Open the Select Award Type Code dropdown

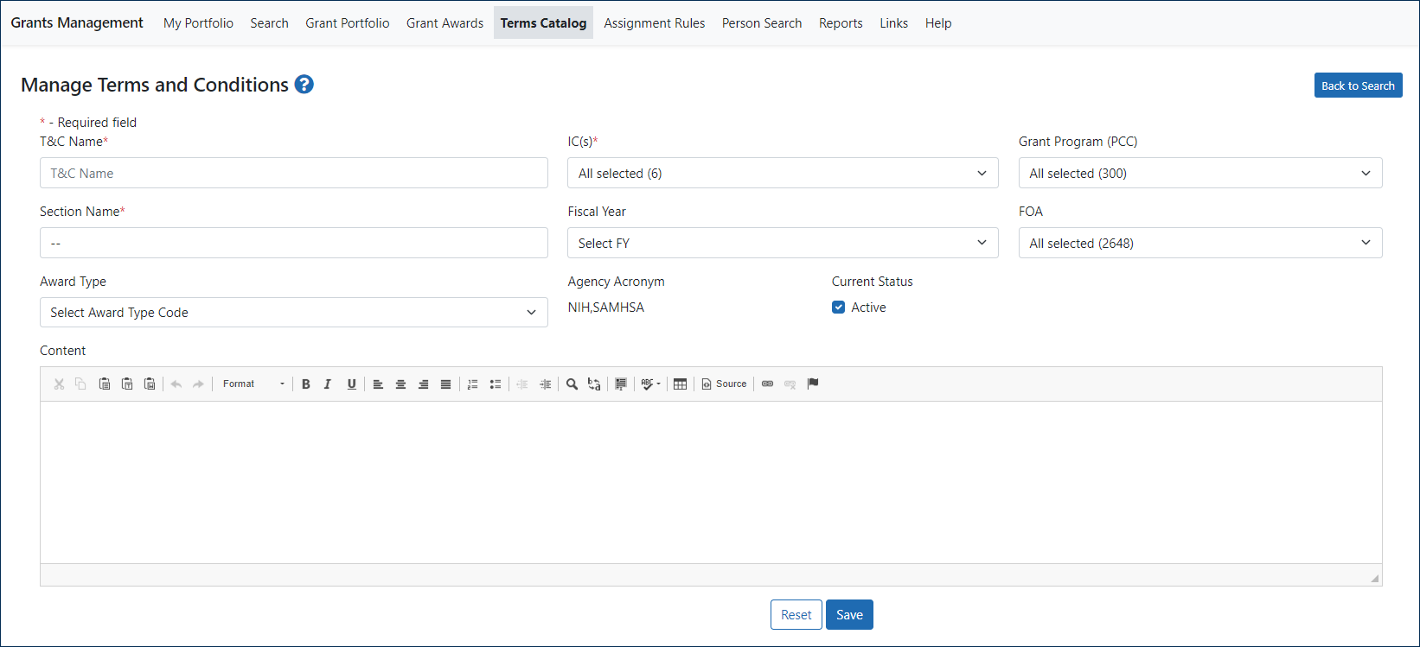point(294,312)
